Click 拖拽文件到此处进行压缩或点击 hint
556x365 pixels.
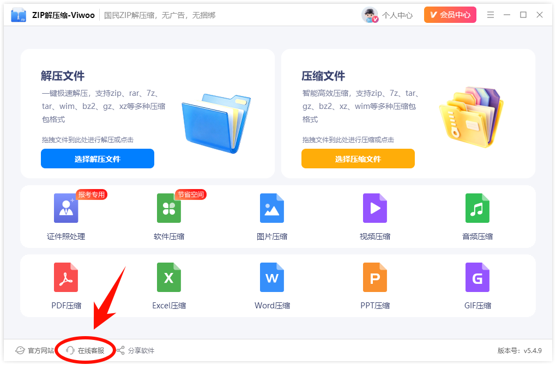pos(348,139)
